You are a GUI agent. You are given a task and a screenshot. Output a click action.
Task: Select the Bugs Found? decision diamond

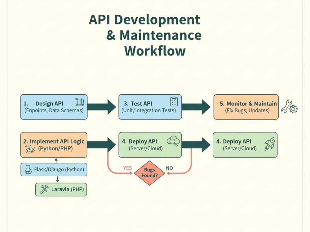click(149, 173)
